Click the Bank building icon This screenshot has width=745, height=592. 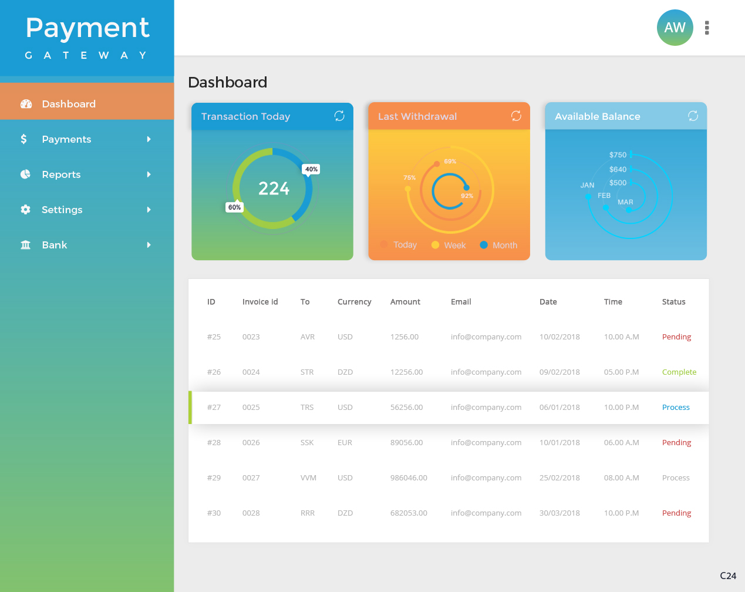[x=25, y=245]
